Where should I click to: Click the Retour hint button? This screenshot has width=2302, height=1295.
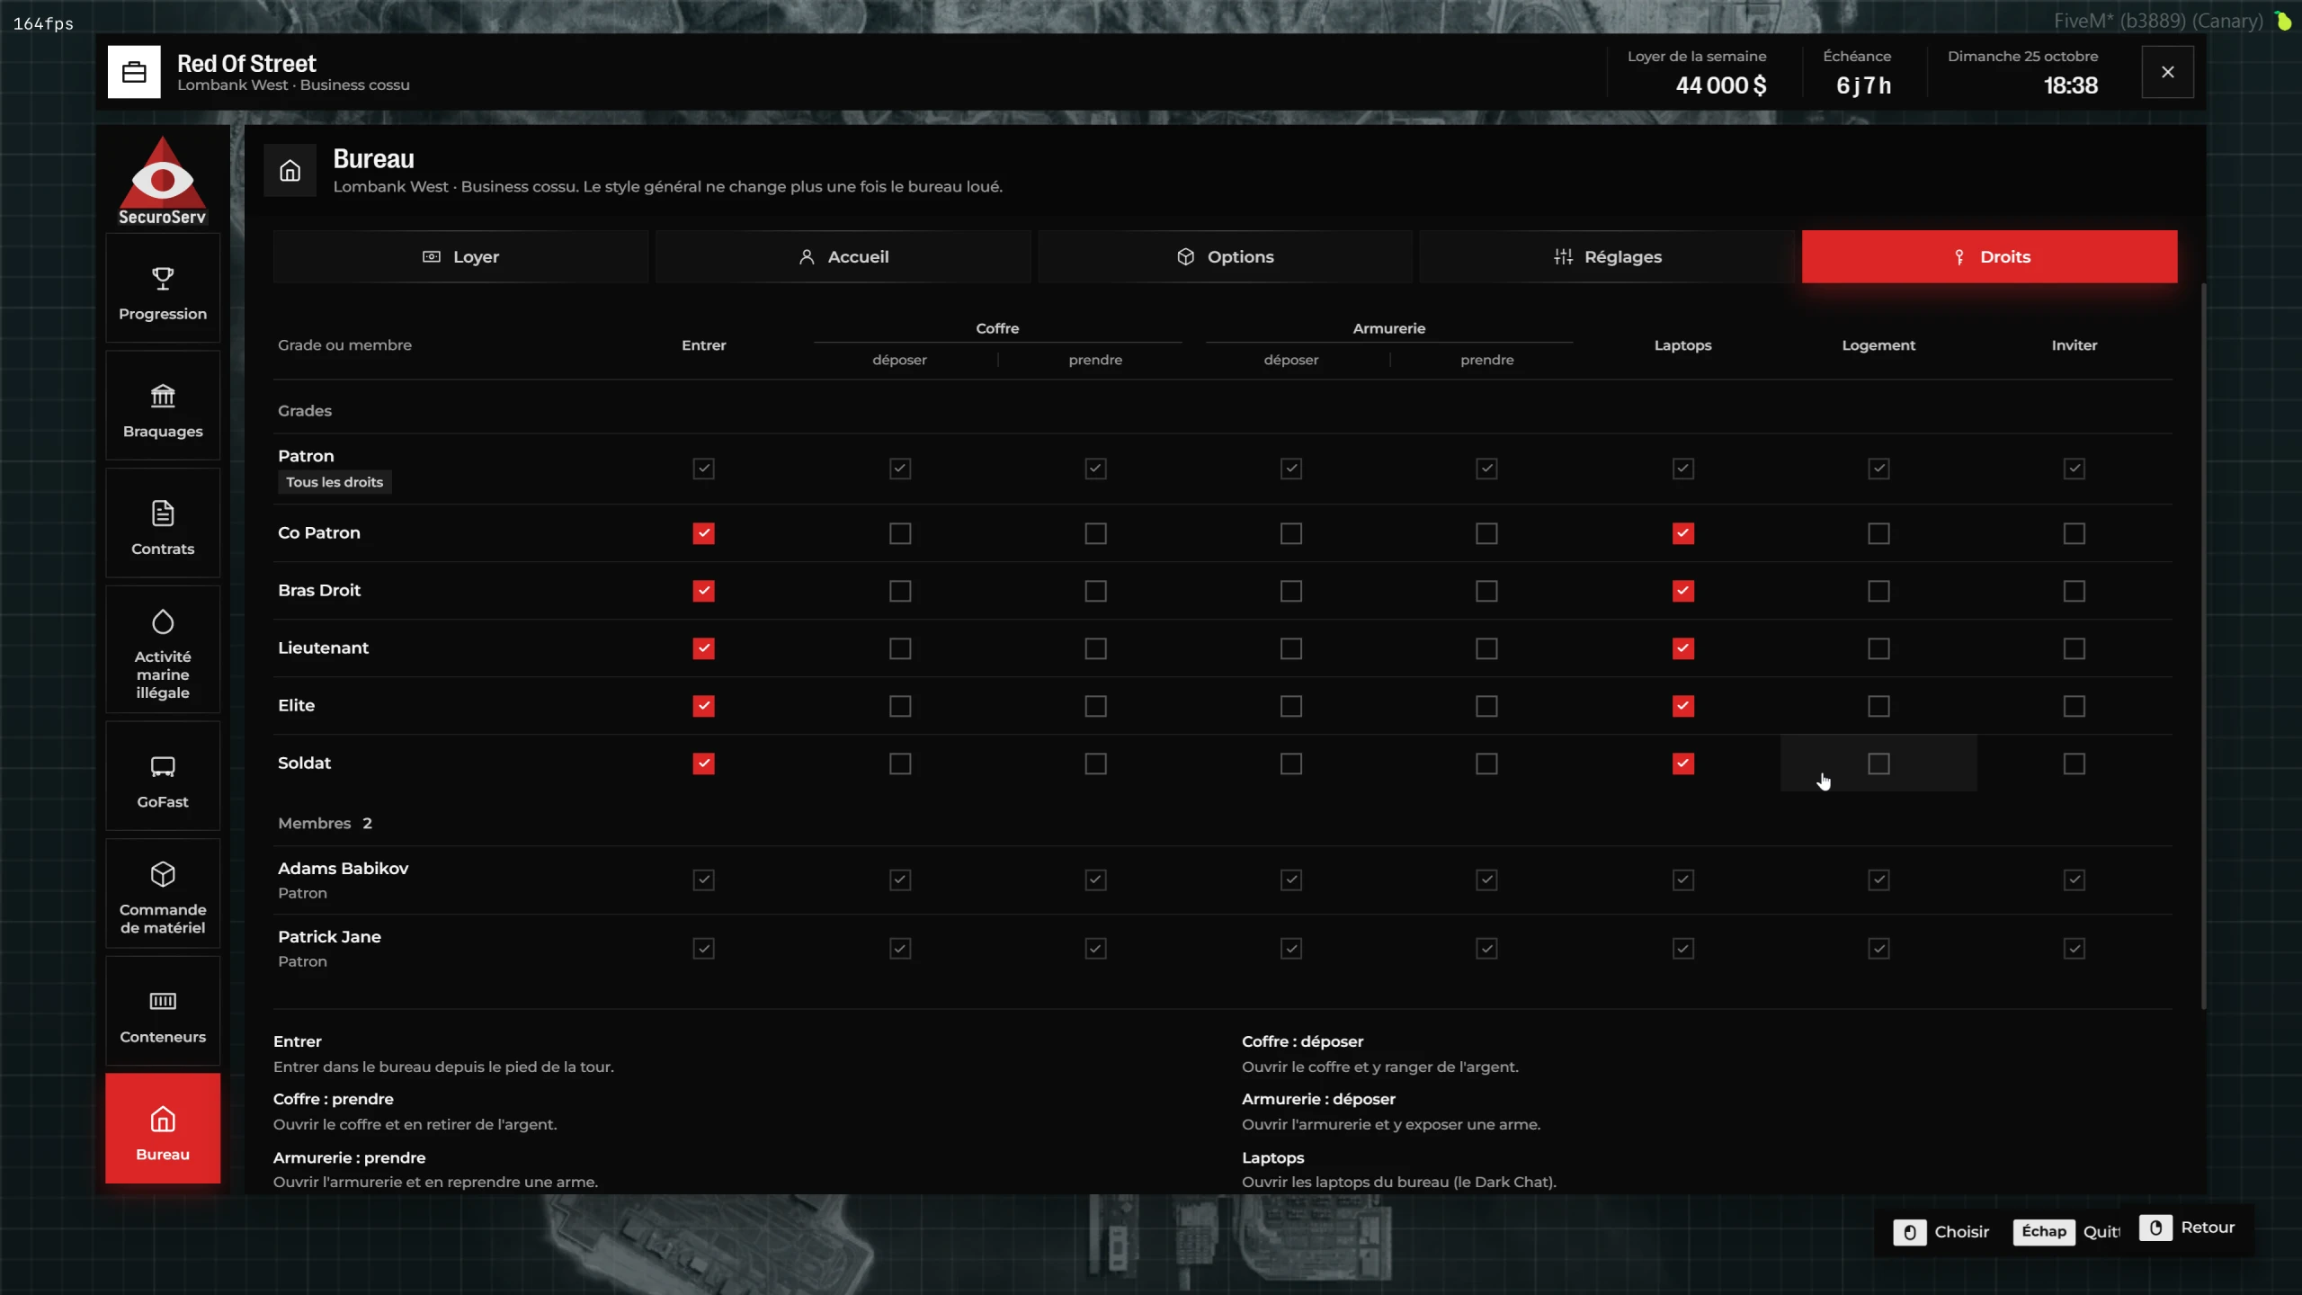pos(2187,1228)
